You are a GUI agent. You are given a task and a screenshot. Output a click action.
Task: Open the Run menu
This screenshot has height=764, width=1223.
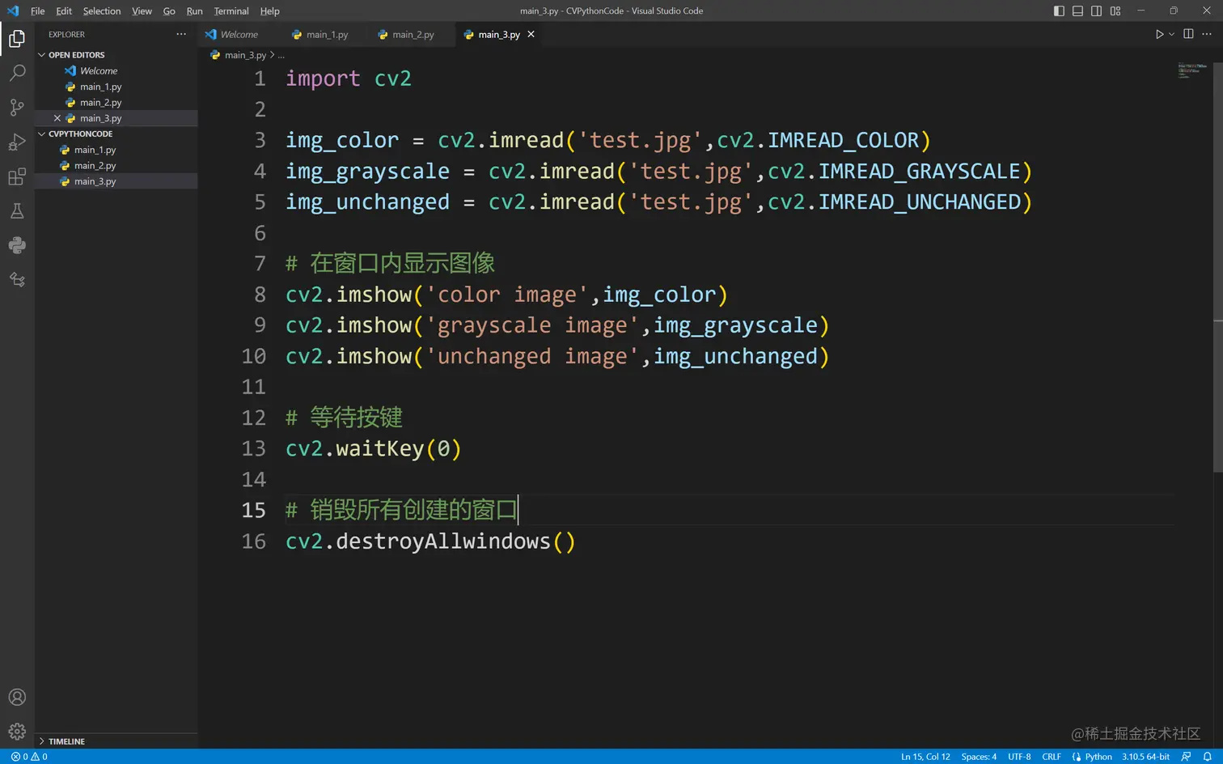coord(194,11)
